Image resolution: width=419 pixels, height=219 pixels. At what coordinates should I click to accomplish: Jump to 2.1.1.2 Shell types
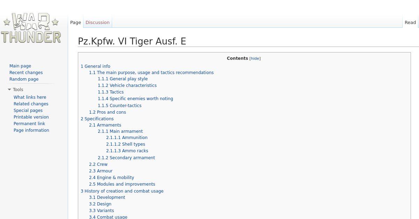[126, 144]
